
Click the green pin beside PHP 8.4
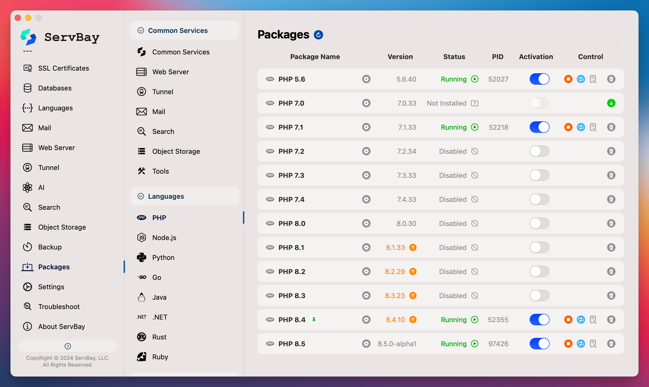pos(314,320)
